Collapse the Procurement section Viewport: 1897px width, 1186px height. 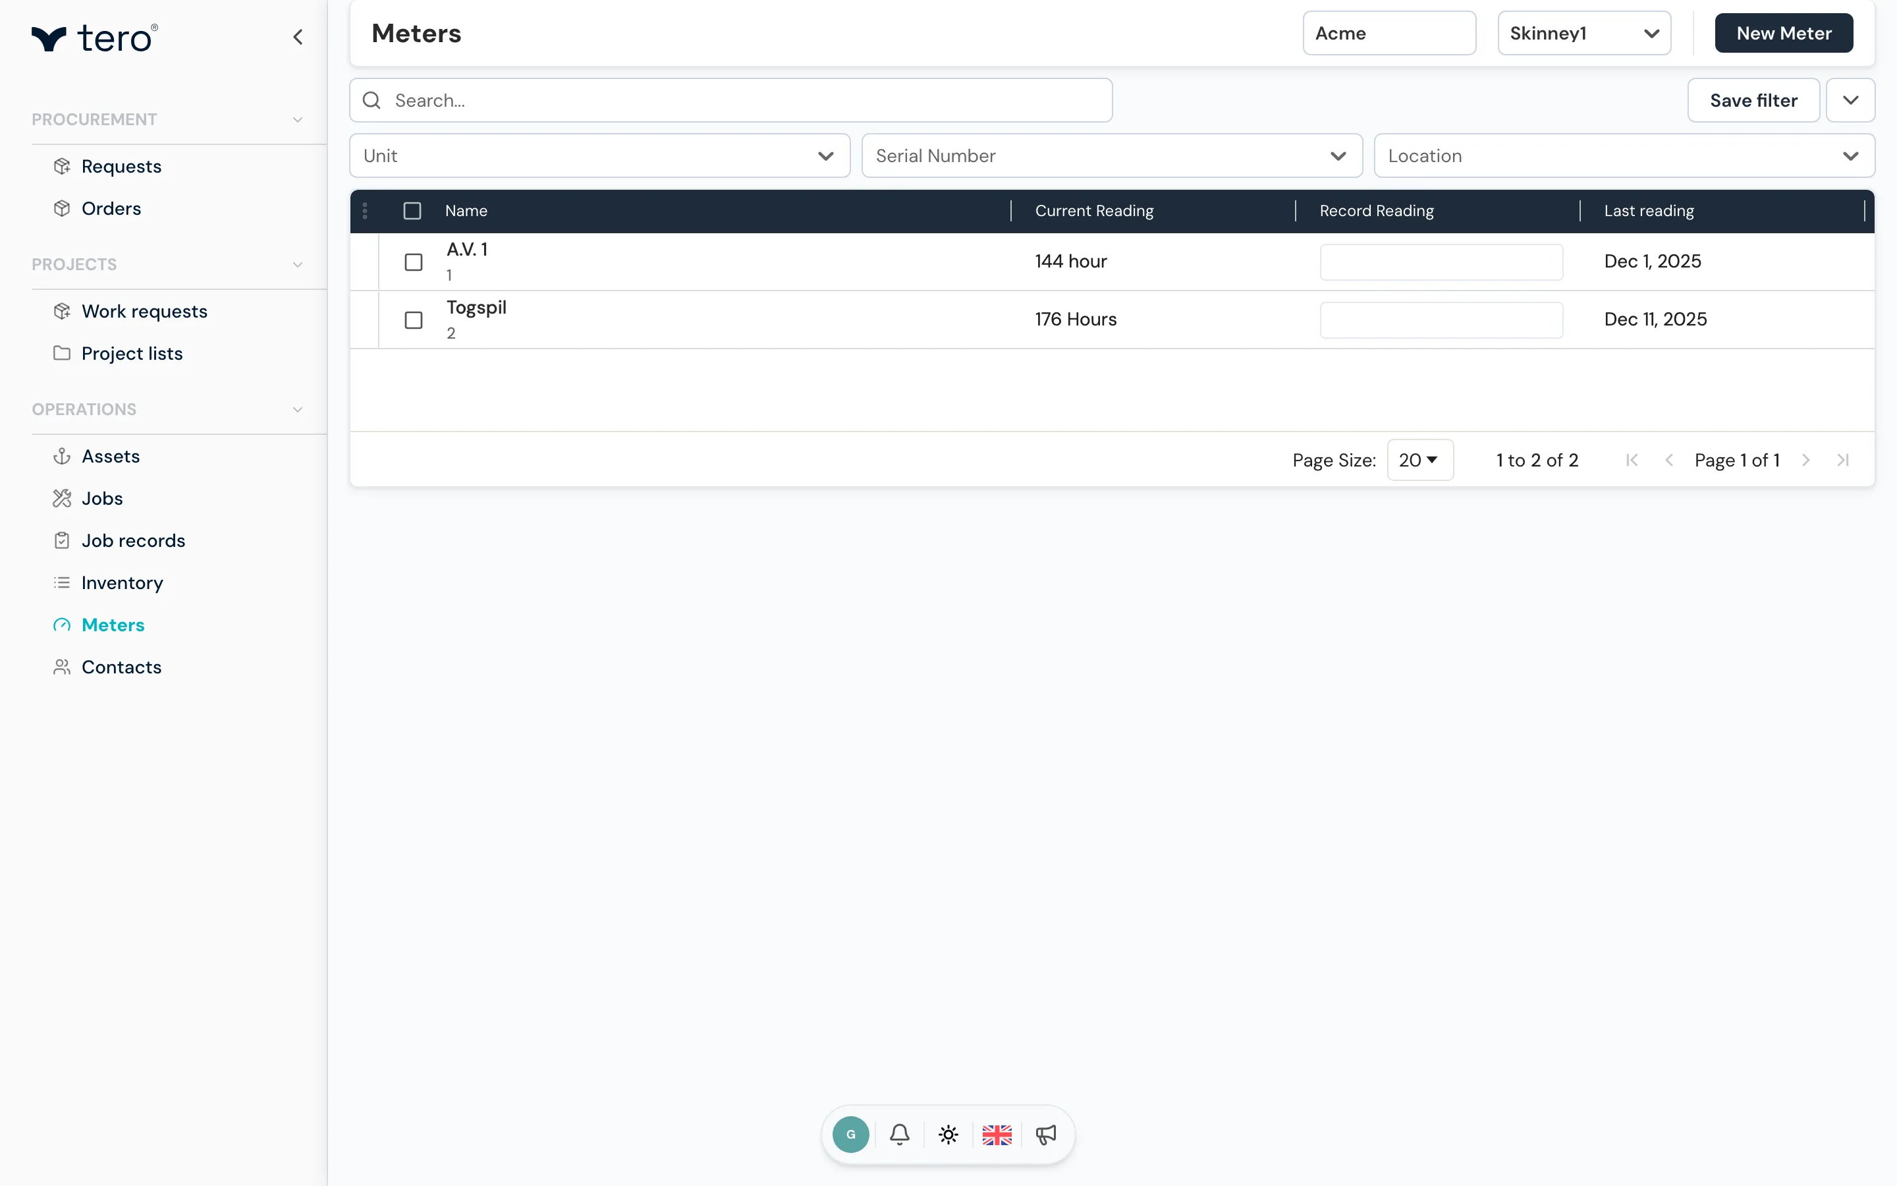298,120
